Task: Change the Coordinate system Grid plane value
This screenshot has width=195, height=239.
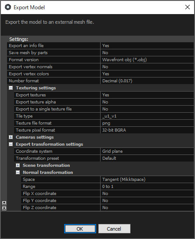Action: pos(147,151)
